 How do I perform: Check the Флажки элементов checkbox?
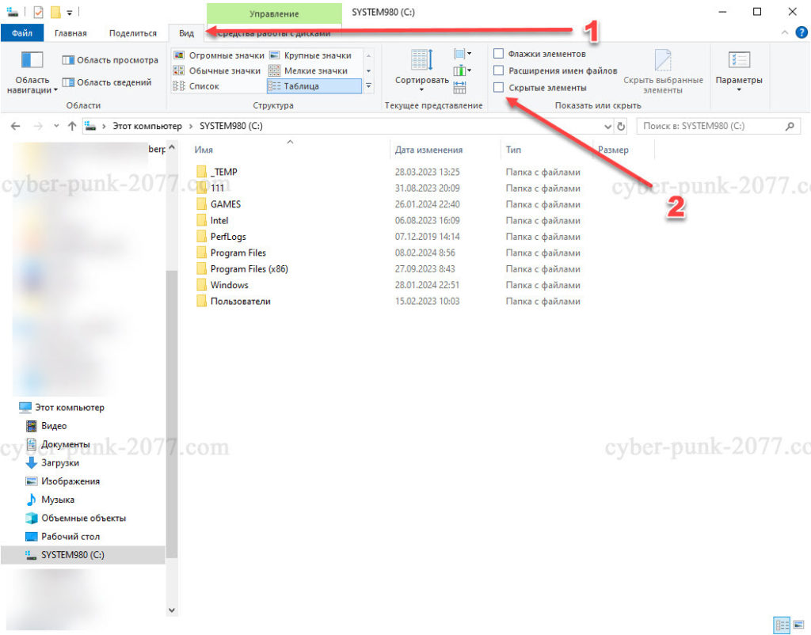pyautogui.click(x=498, y=54)
